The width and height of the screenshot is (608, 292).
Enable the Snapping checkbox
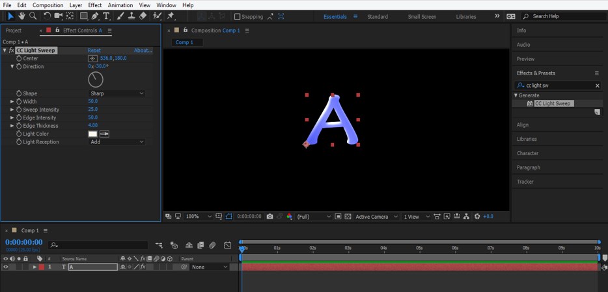pyautogui.click(x=237, y=17)
